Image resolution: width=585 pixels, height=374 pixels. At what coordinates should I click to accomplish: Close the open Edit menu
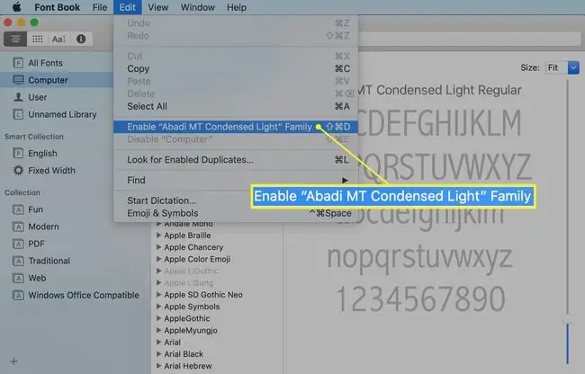(x=128, y=7)
